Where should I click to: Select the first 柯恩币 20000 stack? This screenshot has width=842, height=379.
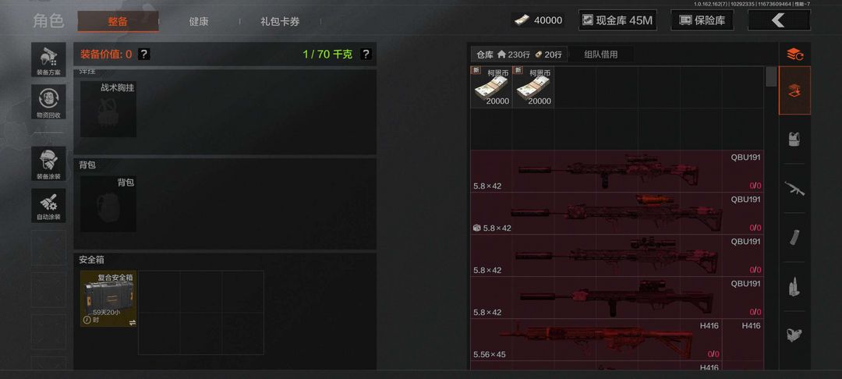pos(491,87)
